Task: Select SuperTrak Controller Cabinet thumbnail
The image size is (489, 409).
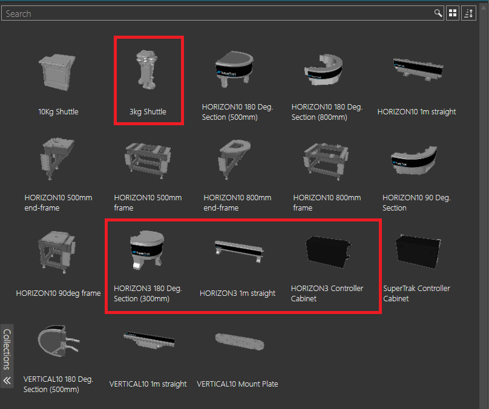Action: click(418, 251)
